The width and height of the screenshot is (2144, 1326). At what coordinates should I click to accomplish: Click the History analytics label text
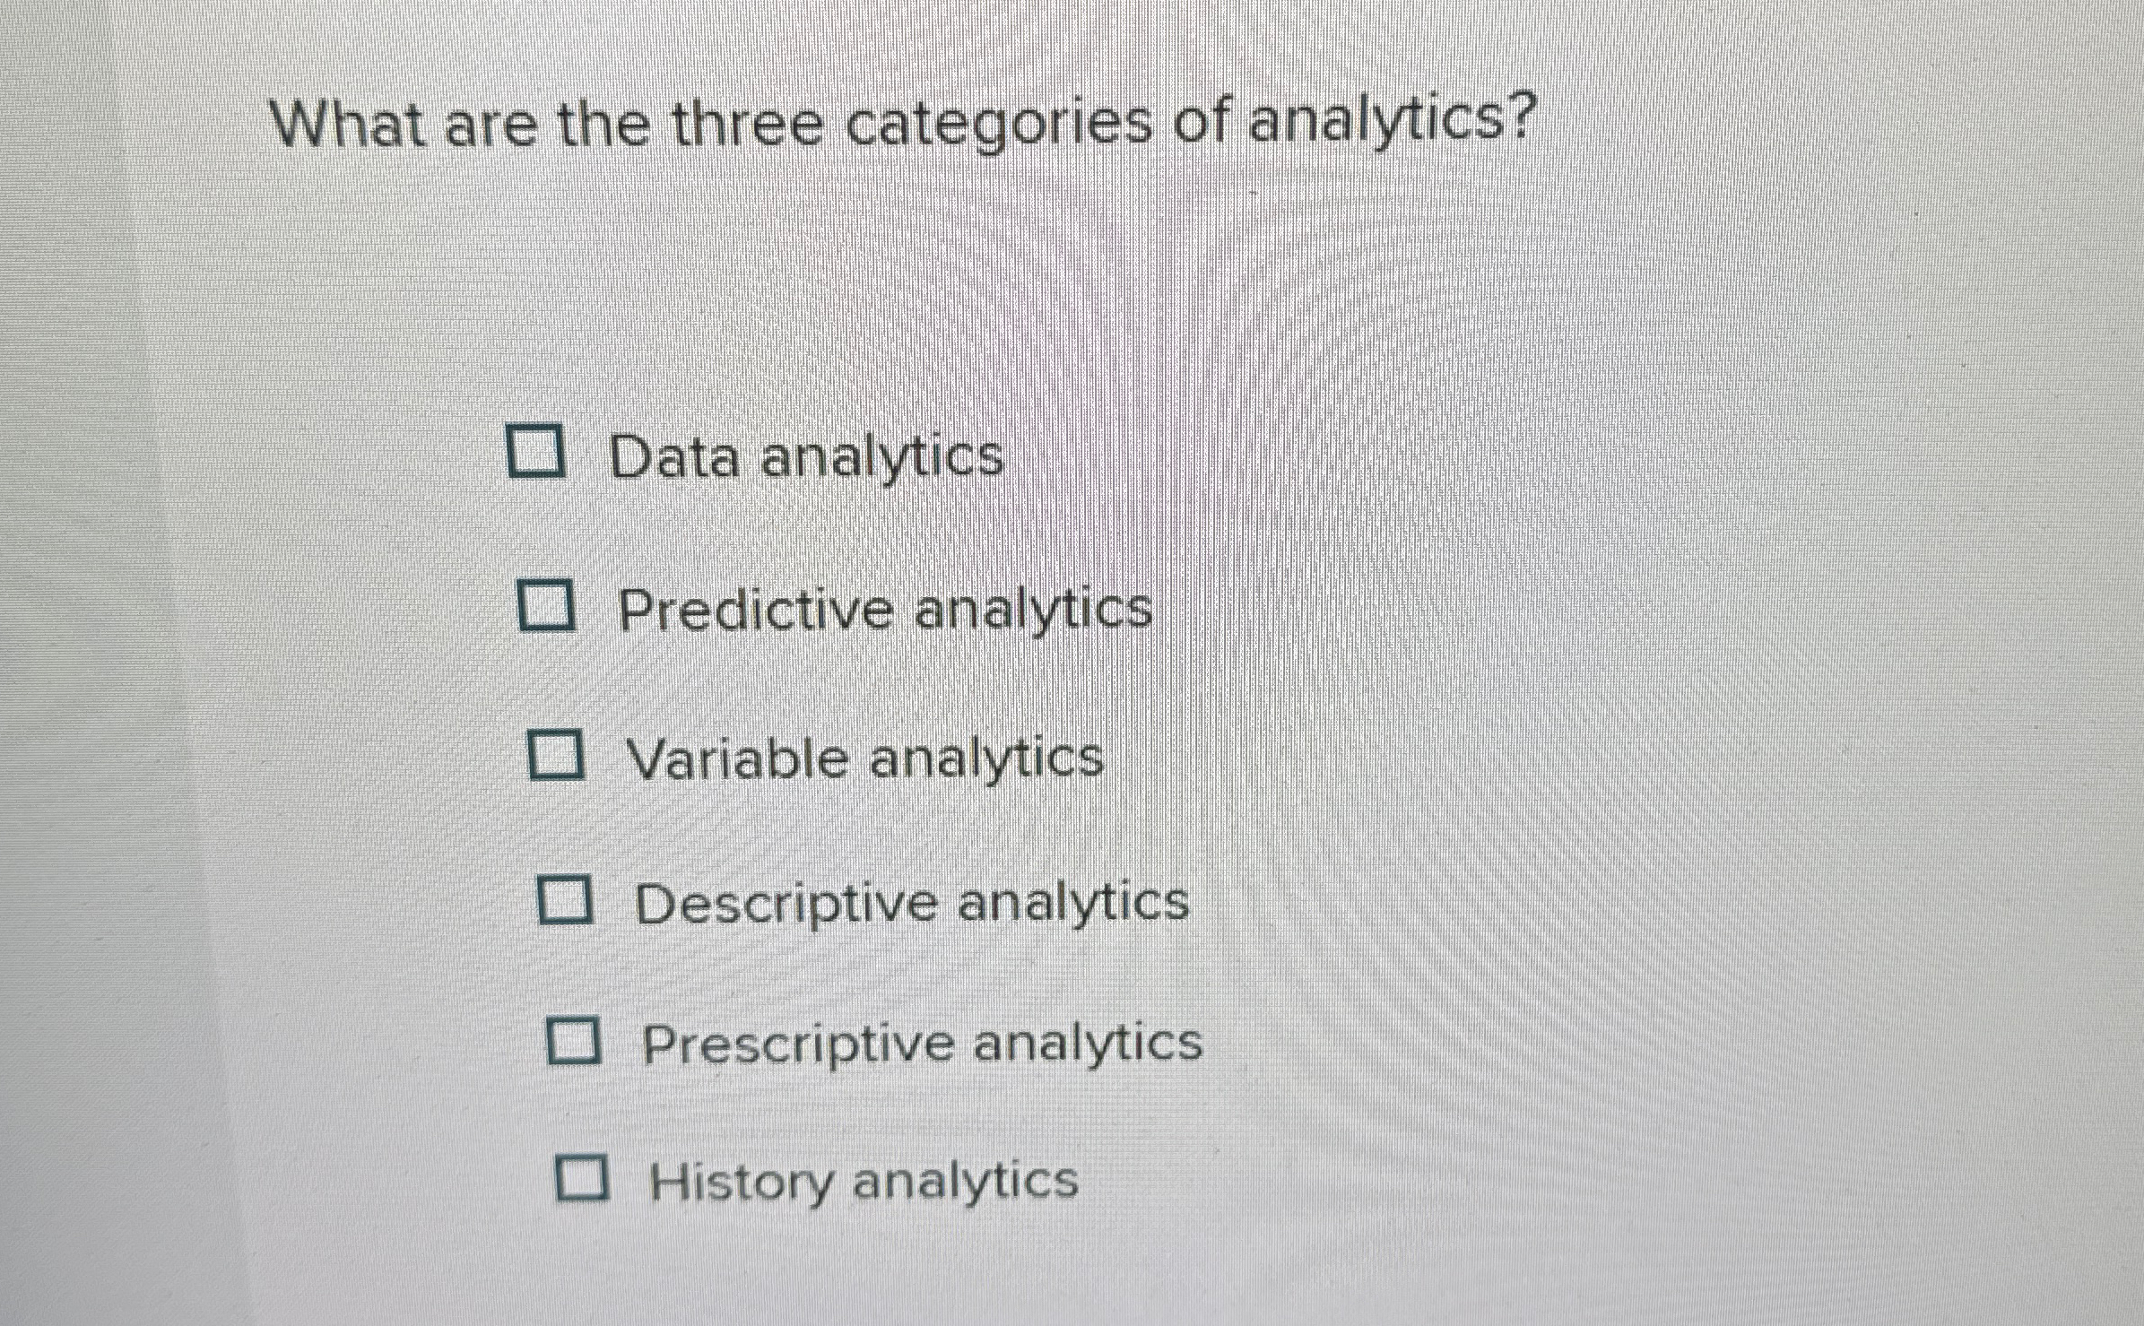(861, 1182)
